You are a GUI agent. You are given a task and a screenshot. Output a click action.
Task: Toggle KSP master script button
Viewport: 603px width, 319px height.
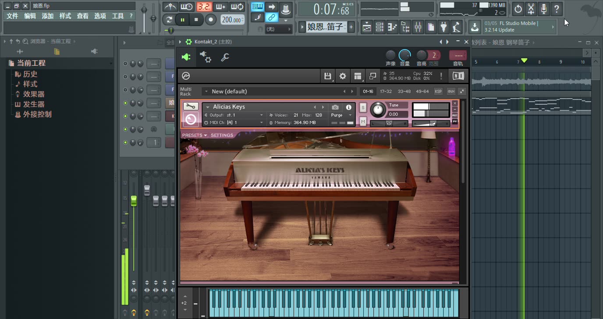[438, 91]
